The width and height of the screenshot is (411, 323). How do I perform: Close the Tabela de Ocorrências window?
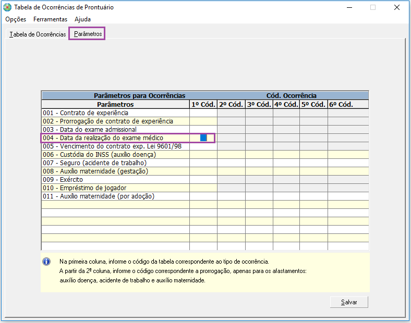[x=397, y=7]
